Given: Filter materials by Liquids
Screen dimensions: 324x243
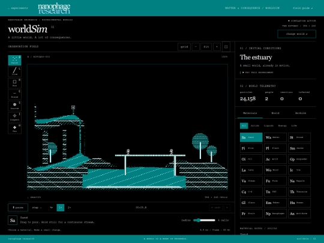Looking at the screenshot, I should pos(268,125).
